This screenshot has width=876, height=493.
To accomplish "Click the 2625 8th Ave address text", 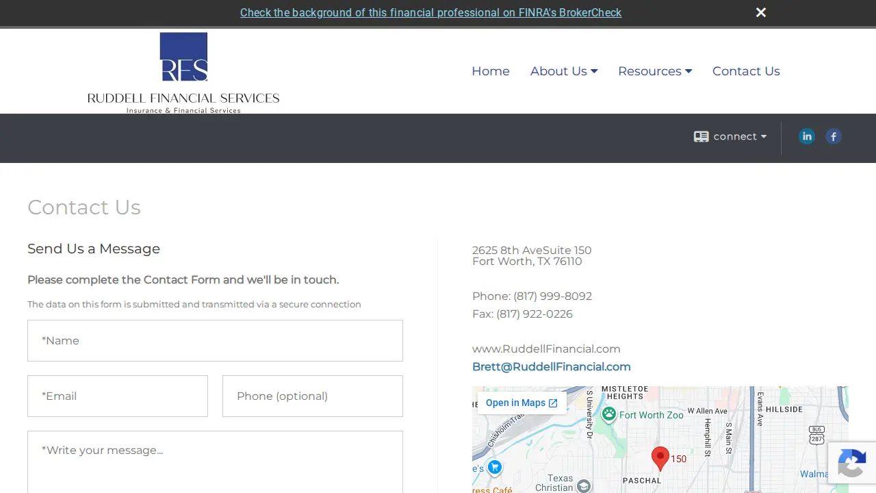I will pos(532,251).
